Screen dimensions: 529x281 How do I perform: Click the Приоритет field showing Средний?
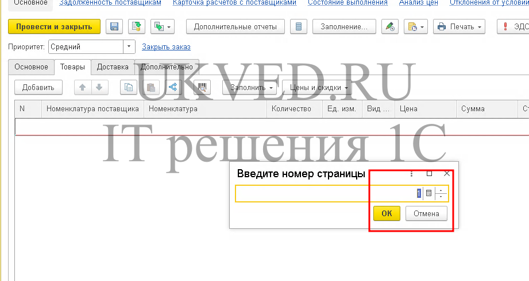point(86,47)
